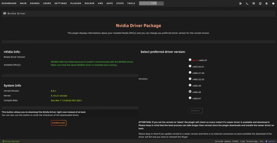Click the logout icon in top bar
277x143 pixels.
(x=240, y=3)
